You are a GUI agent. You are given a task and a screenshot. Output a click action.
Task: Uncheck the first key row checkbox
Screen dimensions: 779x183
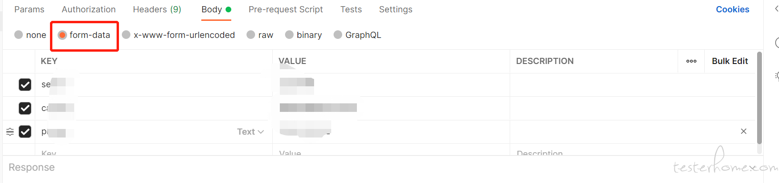coord(25,84)
